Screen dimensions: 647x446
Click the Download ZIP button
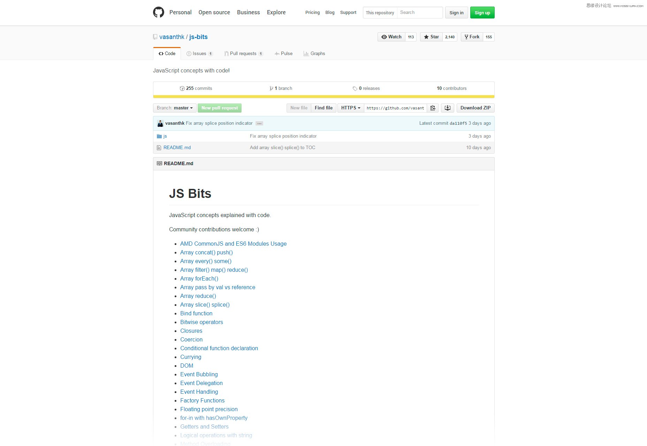click(475, 108)
